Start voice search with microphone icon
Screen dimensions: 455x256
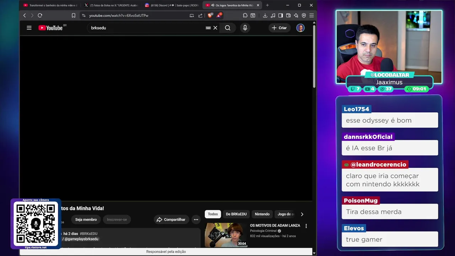pyautogui.click(x=245, y=28)
